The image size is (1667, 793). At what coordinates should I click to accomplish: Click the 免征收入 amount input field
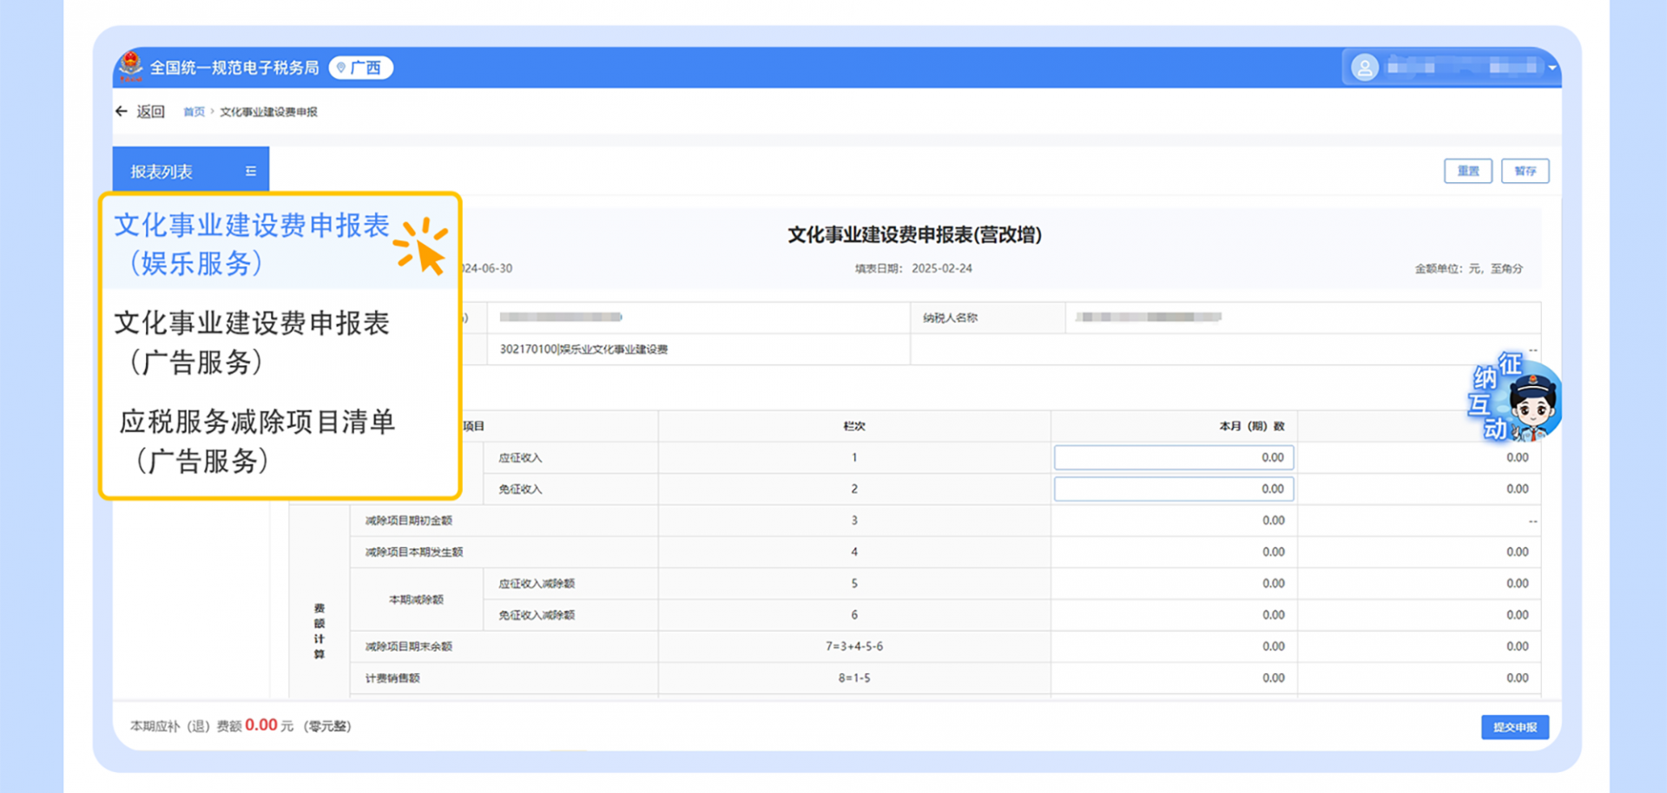(1173, 489)
